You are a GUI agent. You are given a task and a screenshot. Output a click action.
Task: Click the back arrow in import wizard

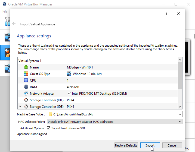14,24
